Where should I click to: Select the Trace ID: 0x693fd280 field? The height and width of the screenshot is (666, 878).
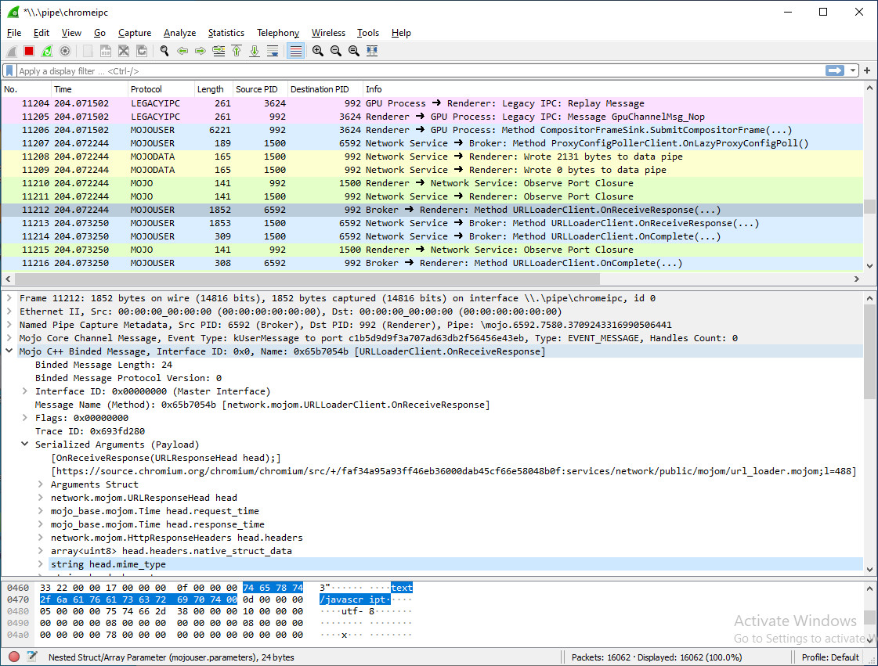[89, 431]
